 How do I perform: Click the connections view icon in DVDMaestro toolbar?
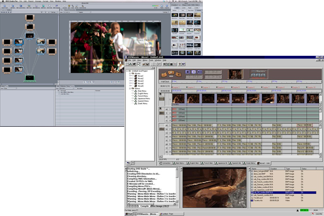tap(139, 64)
